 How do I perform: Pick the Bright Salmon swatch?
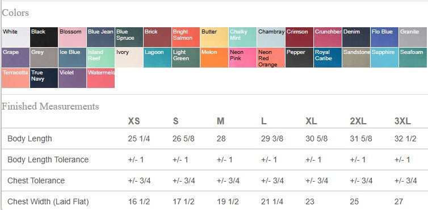coord(186,37)
